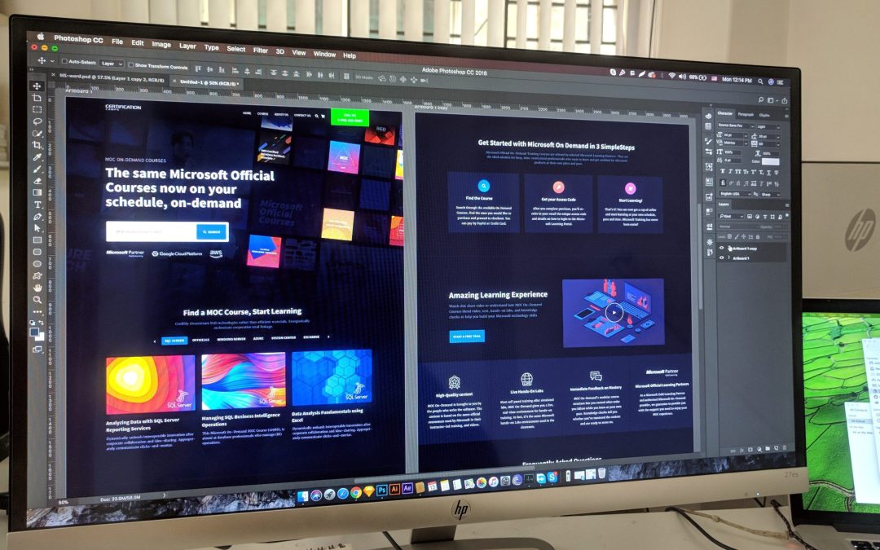880x550 pixels.
Task: Open the Filter menu
Action: click(260, 50)
